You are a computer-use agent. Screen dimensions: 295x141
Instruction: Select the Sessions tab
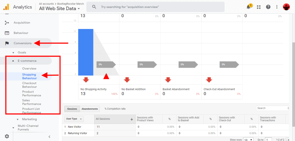[x=72, y=109]
